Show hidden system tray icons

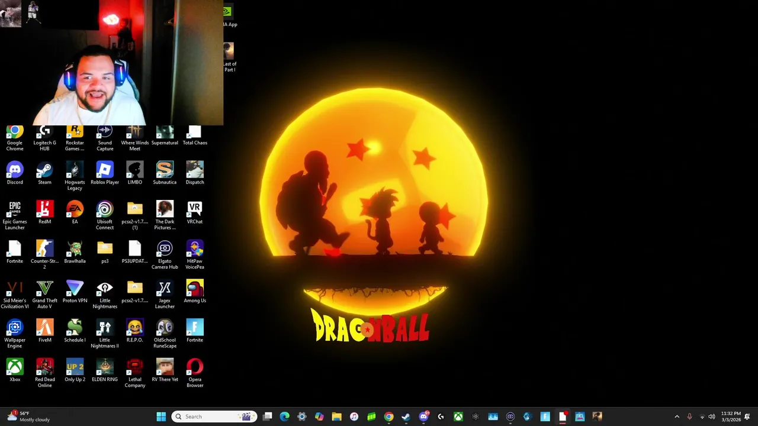[677, 417]
